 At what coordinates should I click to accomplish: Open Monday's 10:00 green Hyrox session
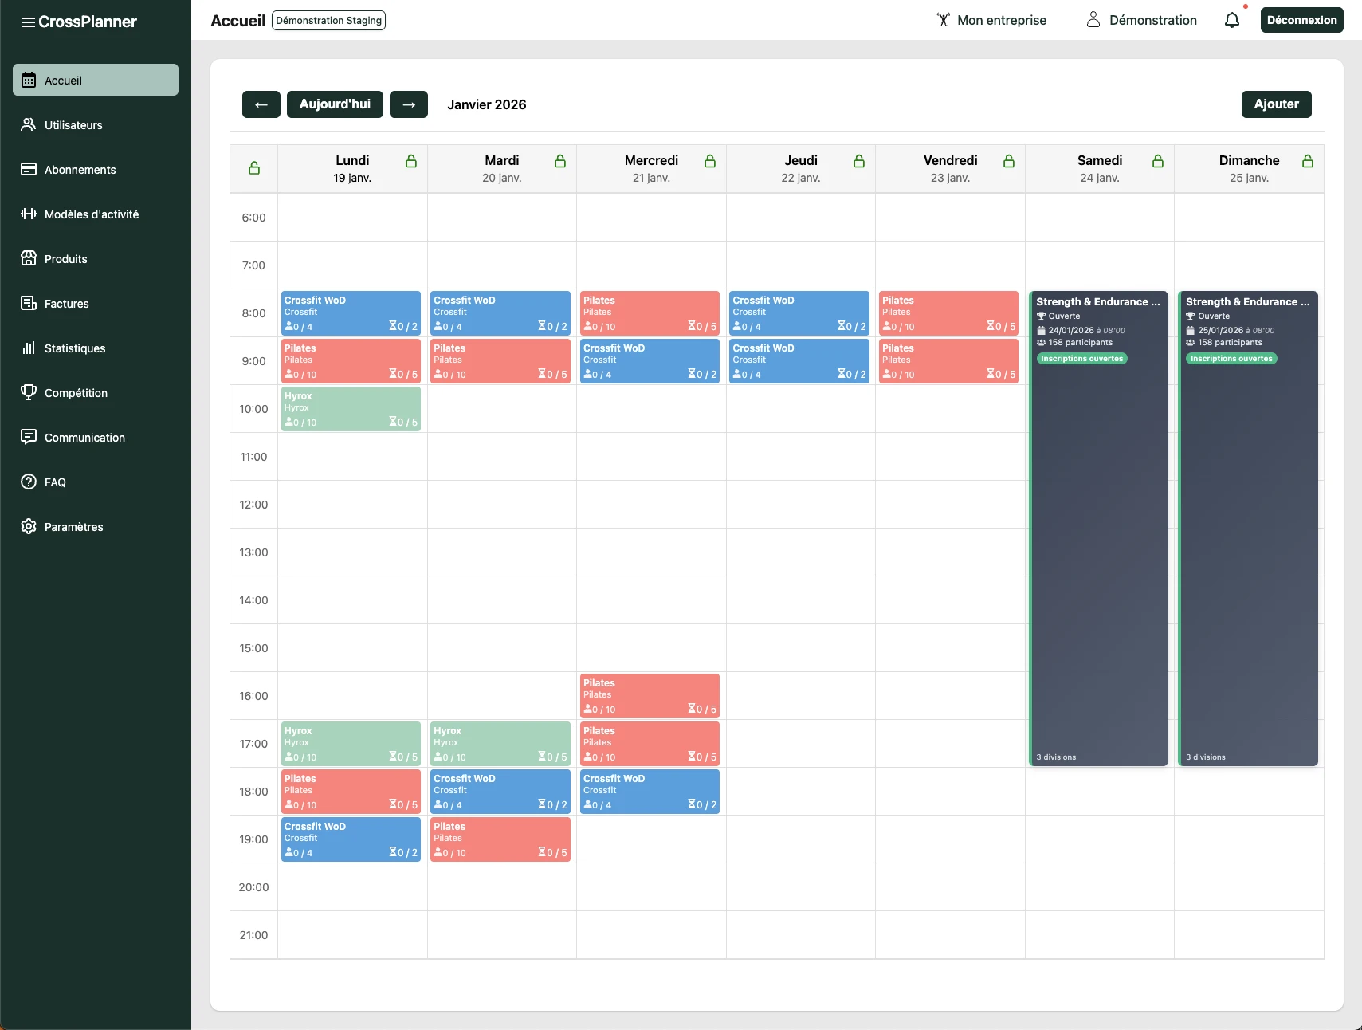click(351, 409)
